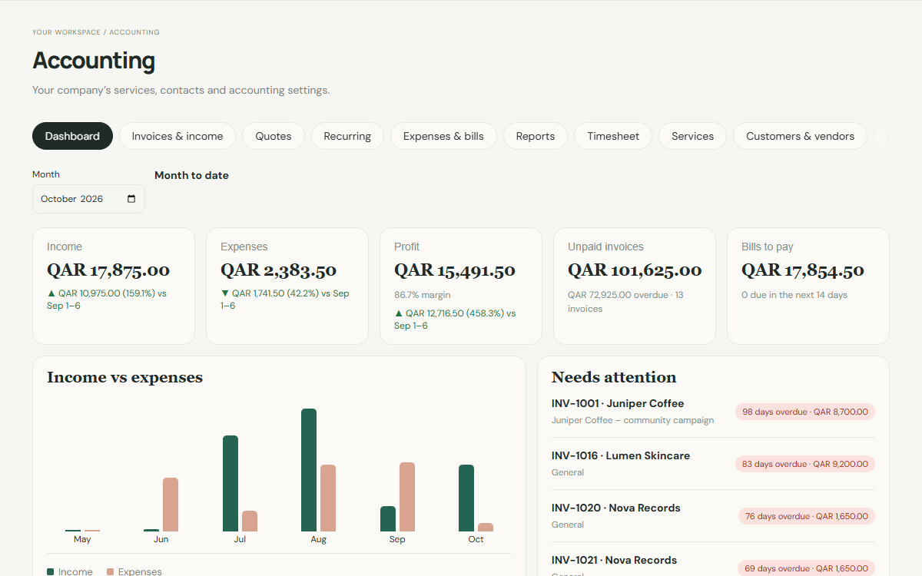Select the Income total QAR 17,875.00
This screenshot has width=922, height=576.
point(108,270)
